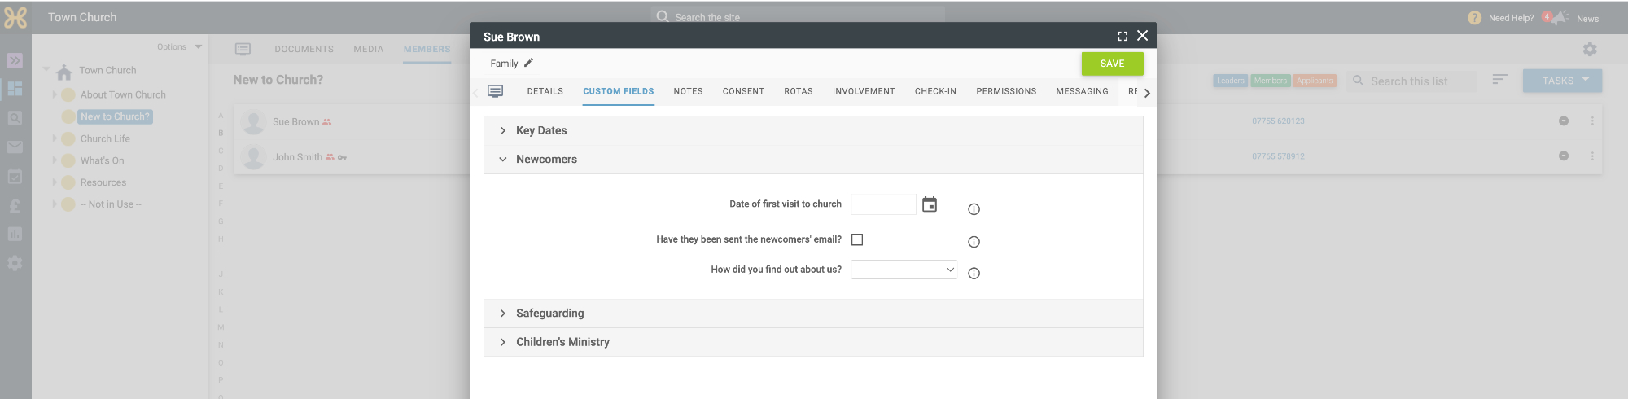1628x399 pixels.
Task: Click the profile summary card icon
Action: (495, 91)
